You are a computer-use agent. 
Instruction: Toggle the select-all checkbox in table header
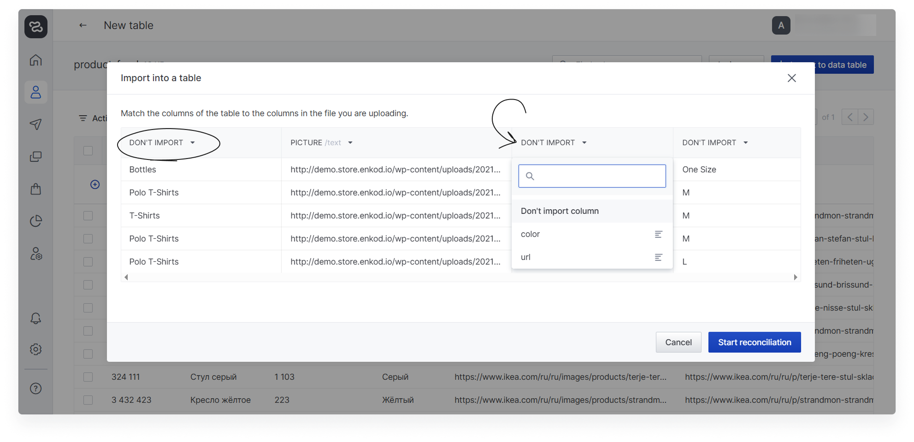coord(88,151)
